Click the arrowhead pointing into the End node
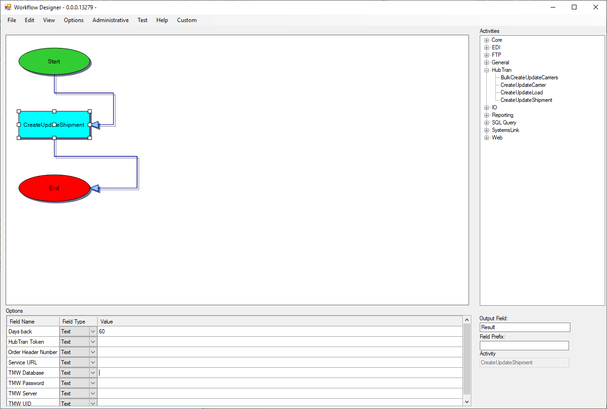 coord(94,188)
